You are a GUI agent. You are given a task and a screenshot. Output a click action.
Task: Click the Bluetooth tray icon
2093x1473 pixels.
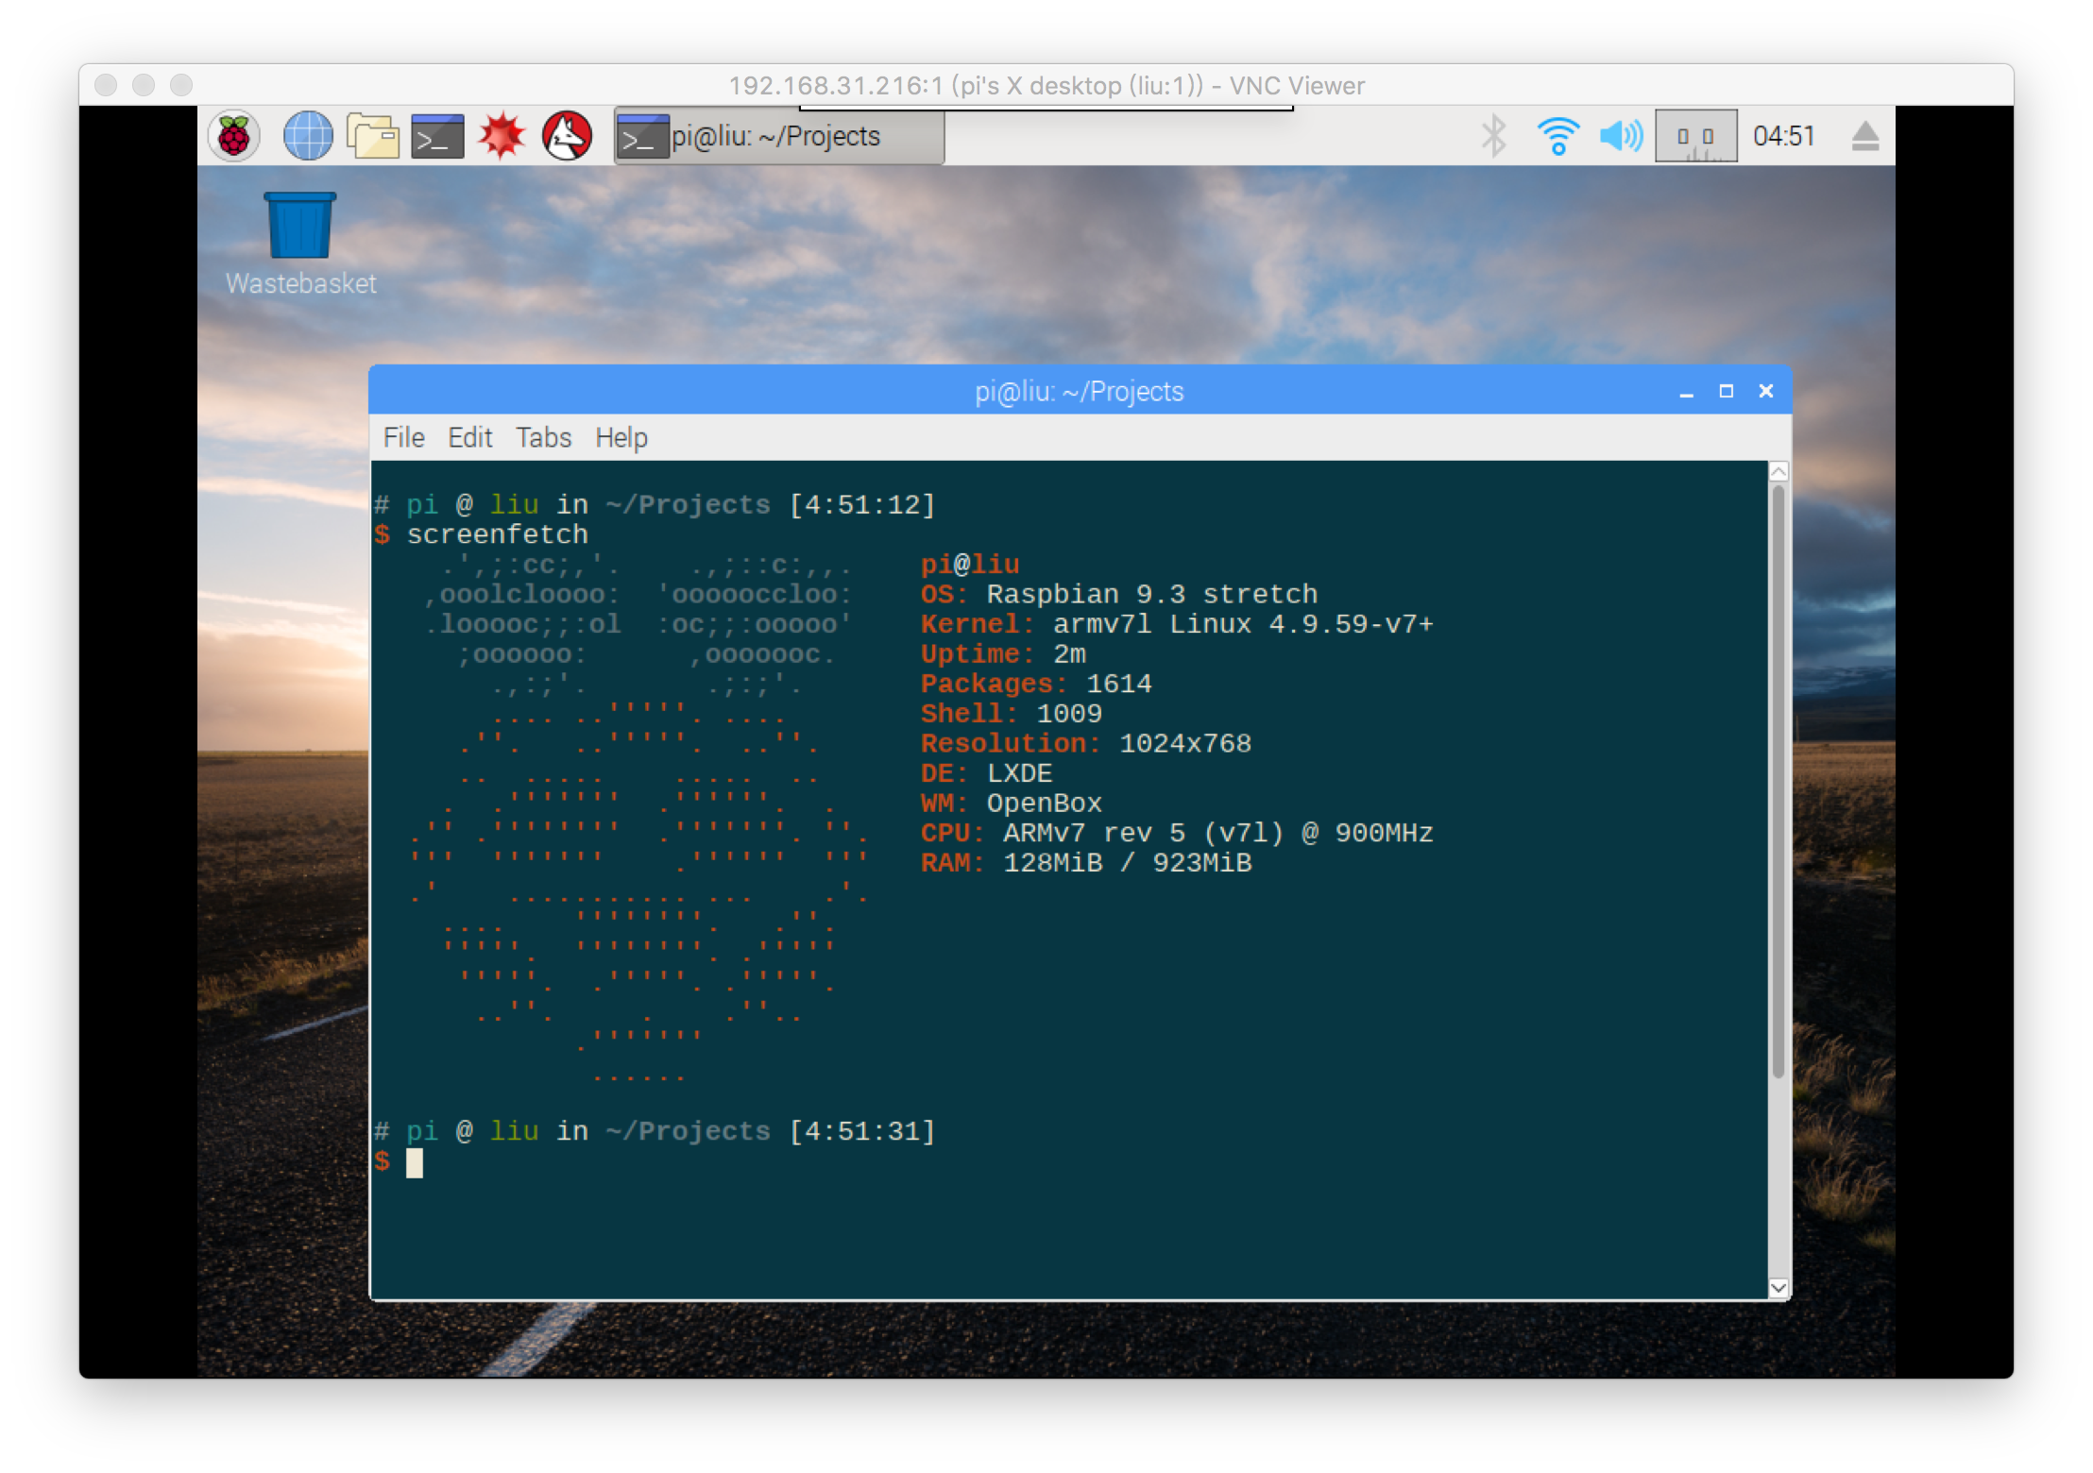tap(1493, 137)
